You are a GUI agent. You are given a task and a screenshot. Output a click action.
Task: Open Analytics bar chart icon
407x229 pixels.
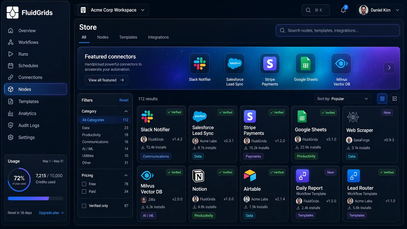coord(11,113)
